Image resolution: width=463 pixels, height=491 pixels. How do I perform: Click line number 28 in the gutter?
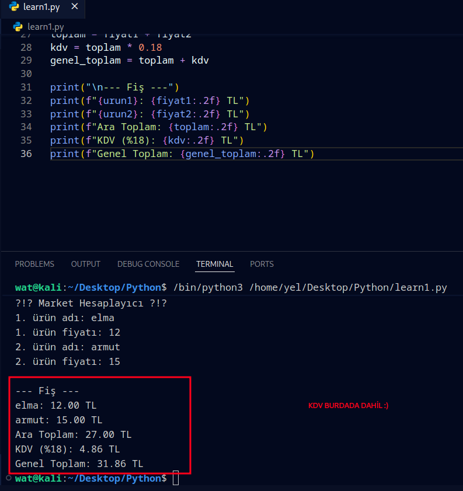pos(26,48)
